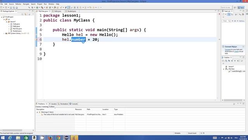Image resolution: width=248 pixels, height=140 pixels.
Task: Open the Window menu
Action: (x=51, y=4)
